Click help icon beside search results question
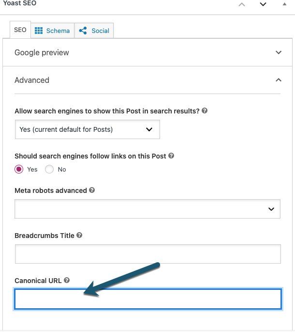Screen dimensions: 295x332 click(205, 111)
